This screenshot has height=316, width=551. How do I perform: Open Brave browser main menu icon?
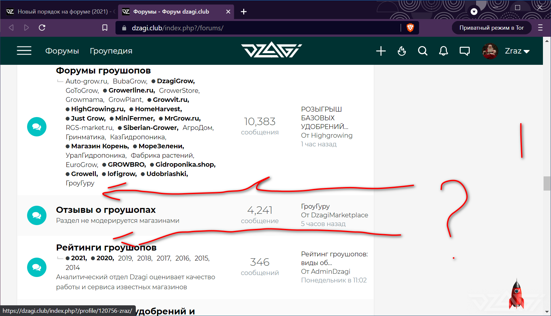(540, 28)
